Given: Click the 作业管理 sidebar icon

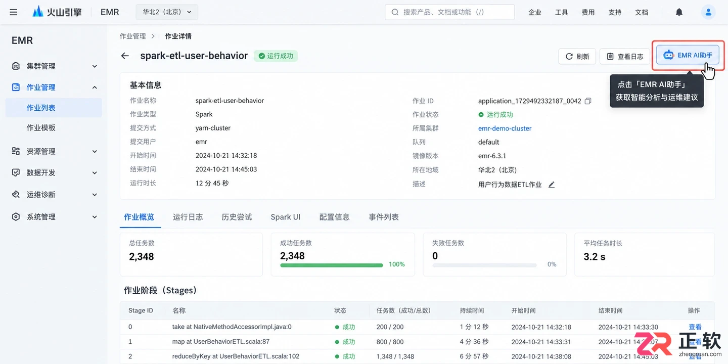Looking at the screenshot, I should pos(16,87).
